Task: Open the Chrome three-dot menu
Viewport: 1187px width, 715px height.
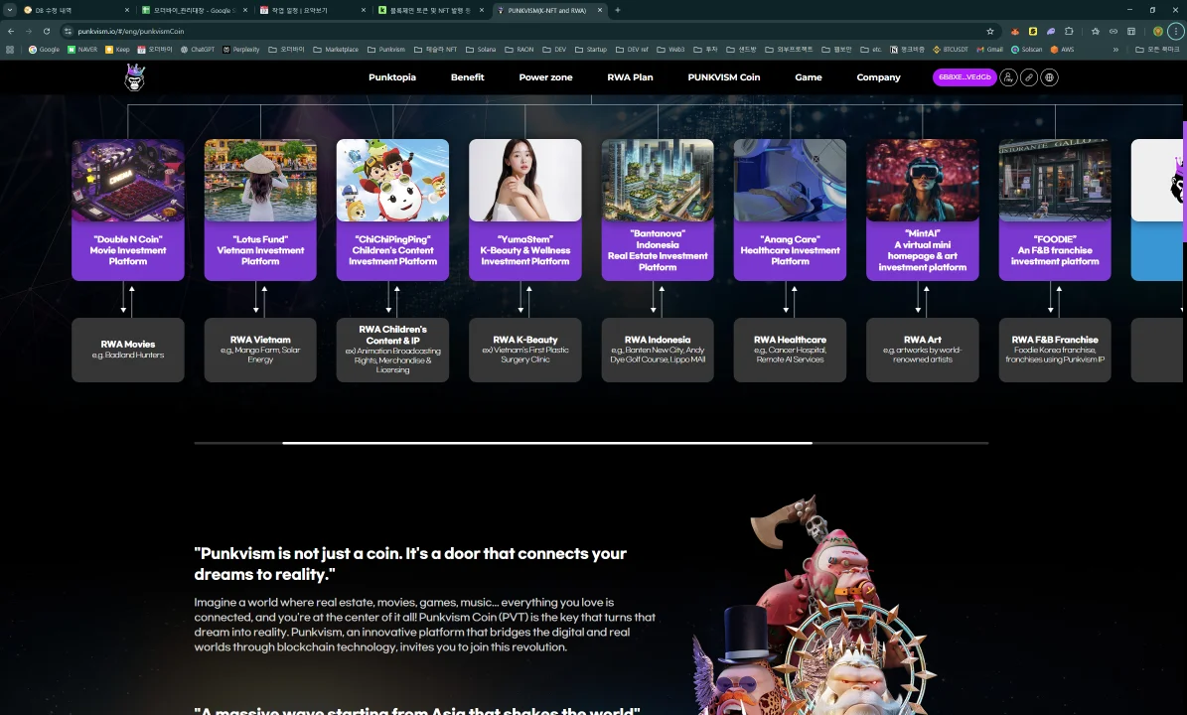Action: [x=1175, y=31]
